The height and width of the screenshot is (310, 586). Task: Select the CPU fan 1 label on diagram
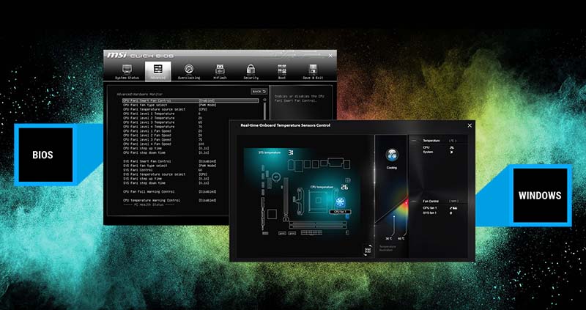[340, 212]
